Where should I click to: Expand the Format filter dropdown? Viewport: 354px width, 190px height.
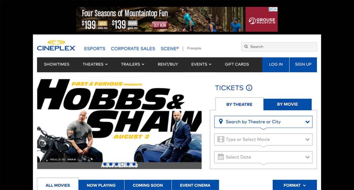click(295, 185)
